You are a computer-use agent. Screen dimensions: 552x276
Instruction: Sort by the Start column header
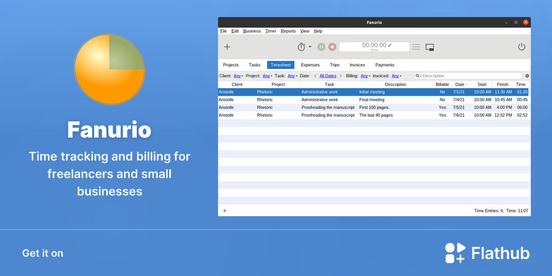482,85
